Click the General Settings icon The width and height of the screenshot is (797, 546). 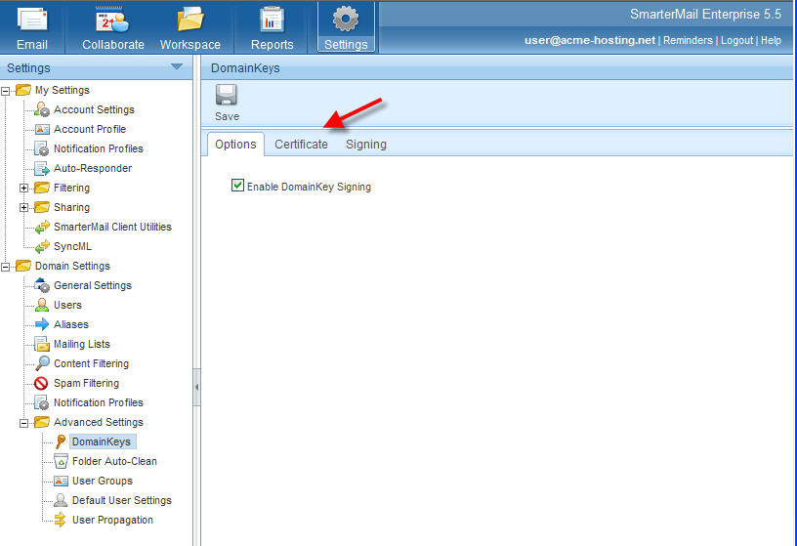click(x=42, y=285)
